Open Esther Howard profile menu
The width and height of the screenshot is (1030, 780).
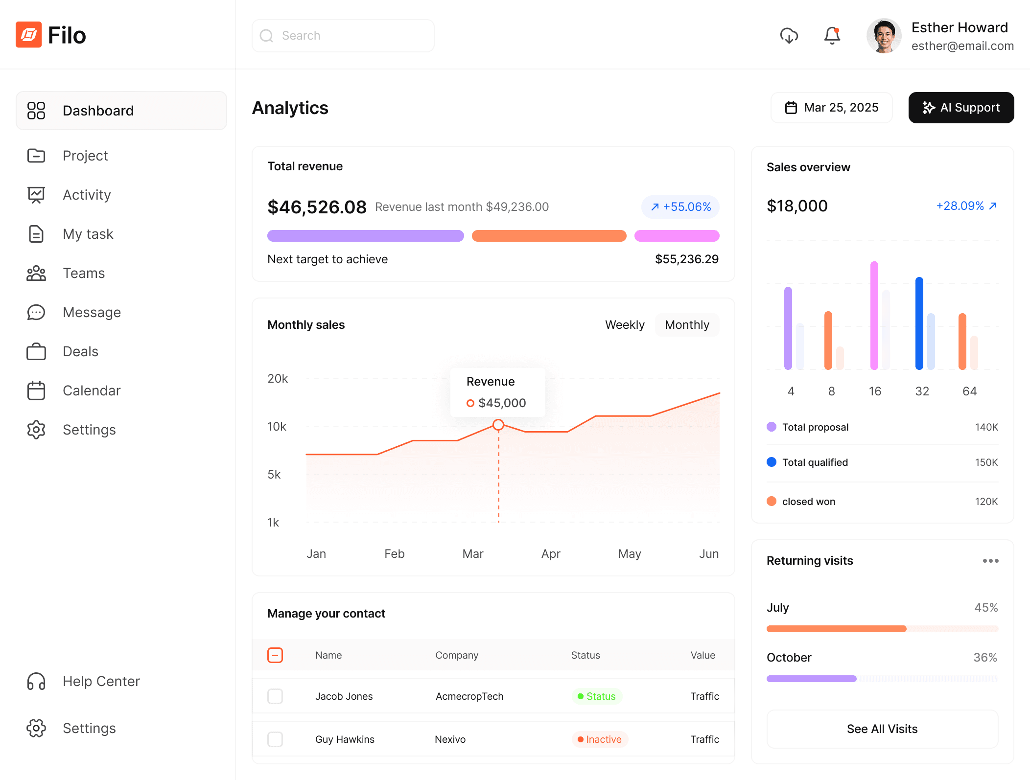[940, 36]
